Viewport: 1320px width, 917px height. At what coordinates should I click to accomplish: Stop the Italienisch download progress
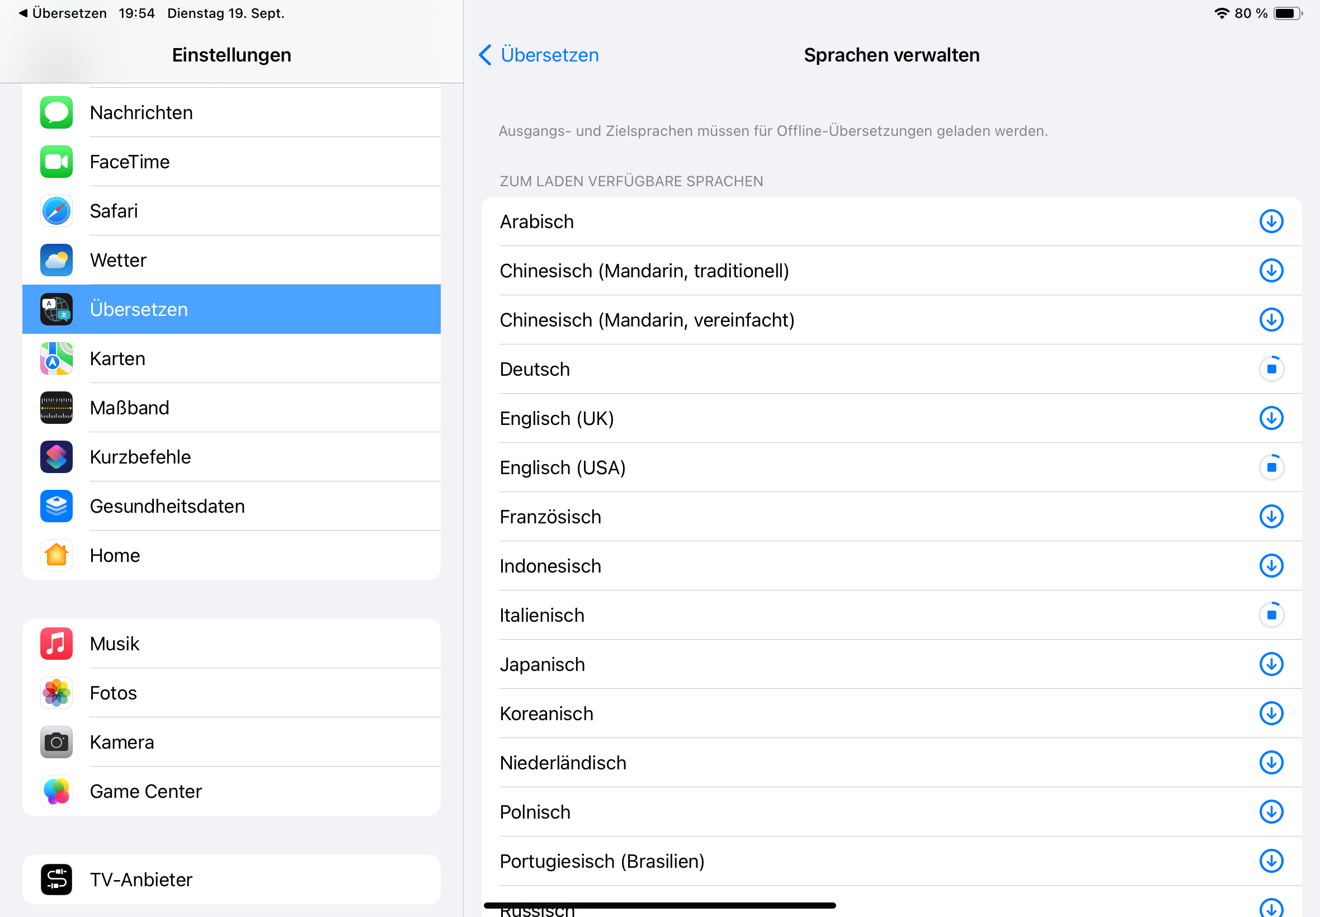tap(1271, 615)
